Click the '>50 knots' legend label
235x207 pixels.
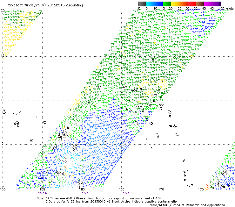(x=226, y=9)
